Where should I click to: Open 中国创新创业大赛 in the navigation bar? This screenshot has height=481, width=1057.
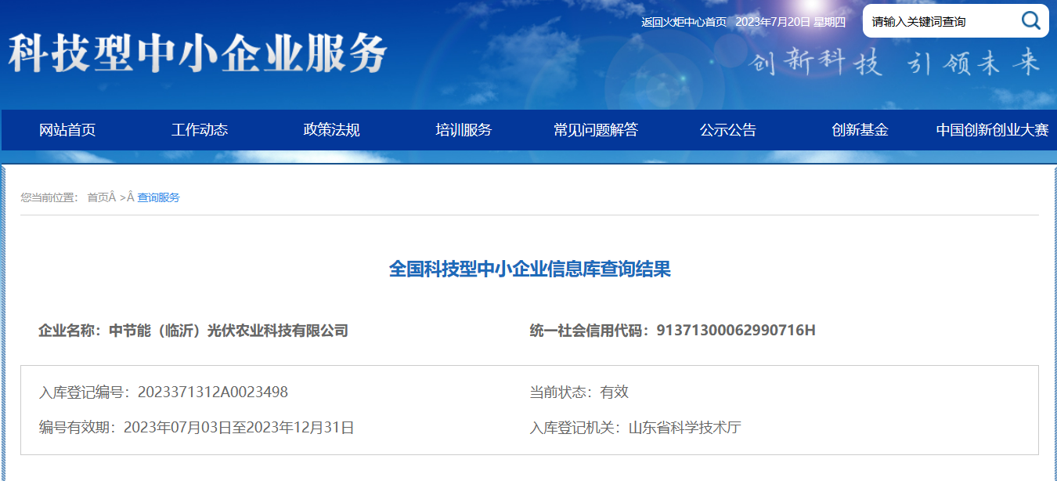pos(992,130)
